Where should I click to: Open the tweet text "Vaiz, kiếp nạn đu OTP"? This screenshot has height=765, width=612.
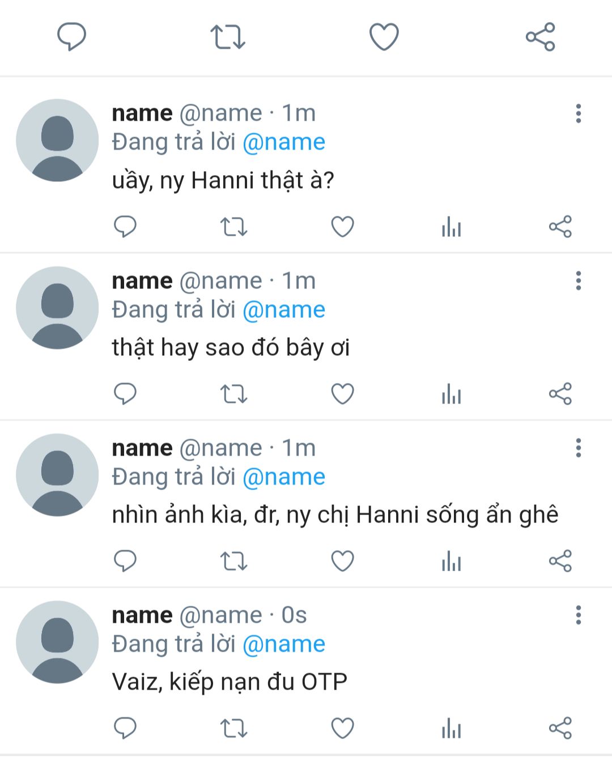229,682
